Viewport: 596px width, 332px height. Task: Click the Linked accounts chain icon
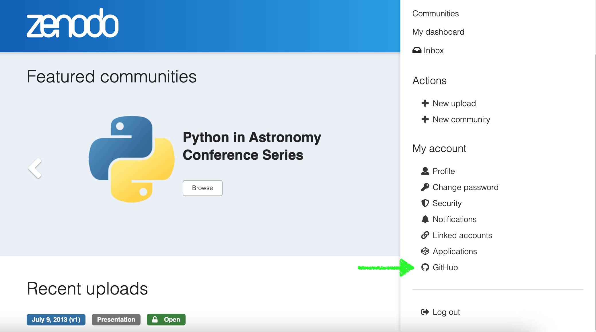(x=424, y=236)
